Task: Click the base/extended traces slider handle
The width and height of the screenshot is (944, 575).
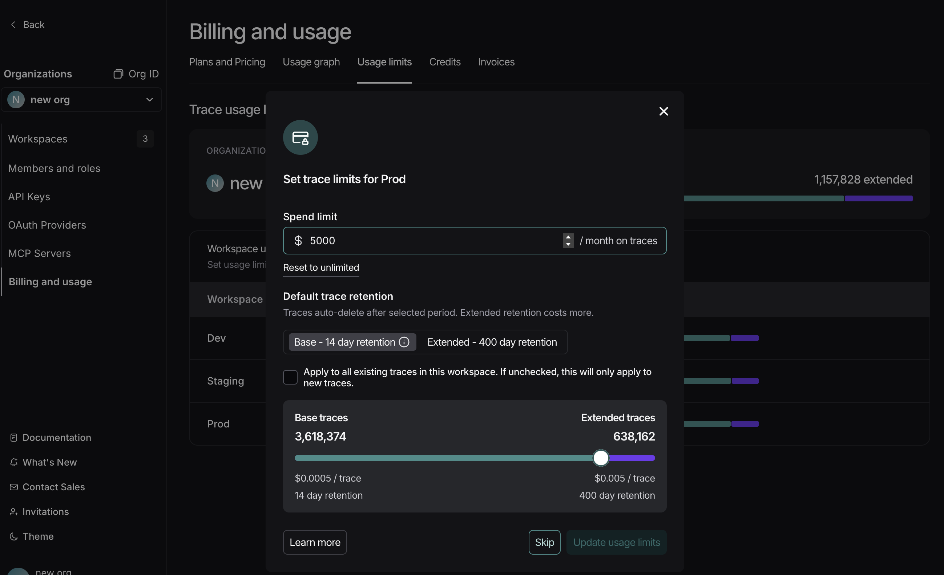Action: (601, 458)
